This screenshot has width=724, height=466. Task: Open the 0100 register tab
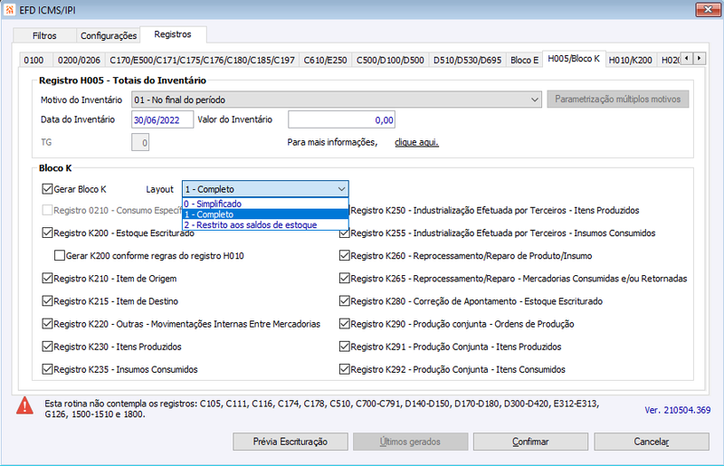33,60
